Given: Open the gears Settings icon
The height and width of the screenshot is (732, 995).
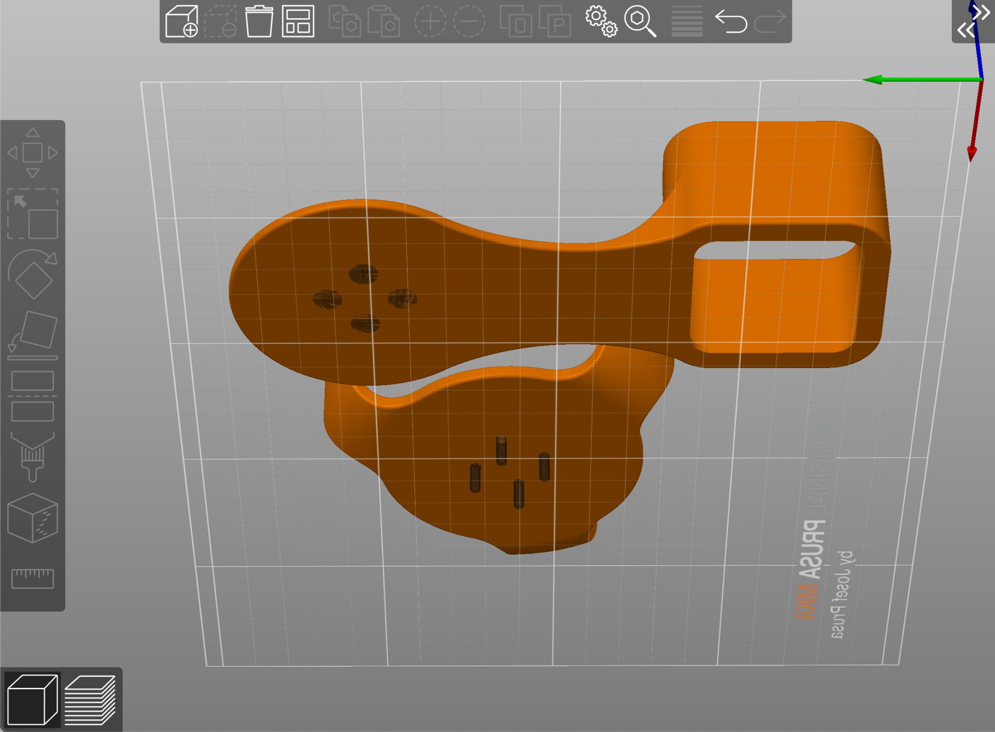Looking at the screenshot, I should pos(601,21).
